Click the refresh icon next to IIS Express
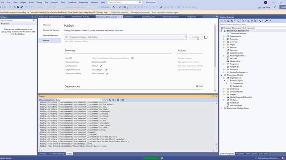Image resolution: width=286 pixels, height=160 pixels. 114,7
